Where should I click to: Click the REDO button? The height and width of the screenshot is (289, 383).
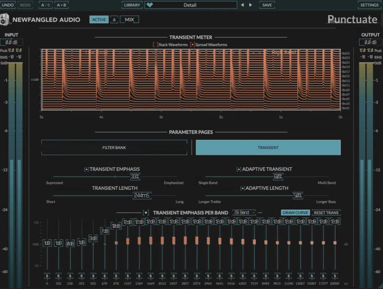[25, 5]
